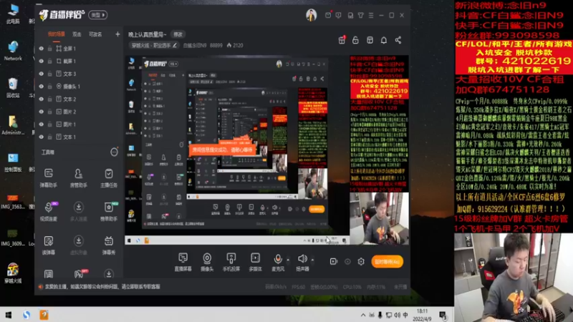Toggle visibility of 摄像头 1 source
The height and width of the screenshot is (322, 573).
tap(42, 87)
